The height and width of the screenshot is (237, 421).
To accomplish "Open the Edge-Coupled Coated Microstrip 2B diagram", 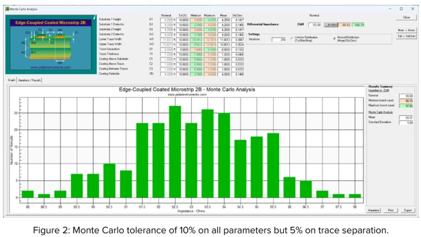I will [51, 45].
